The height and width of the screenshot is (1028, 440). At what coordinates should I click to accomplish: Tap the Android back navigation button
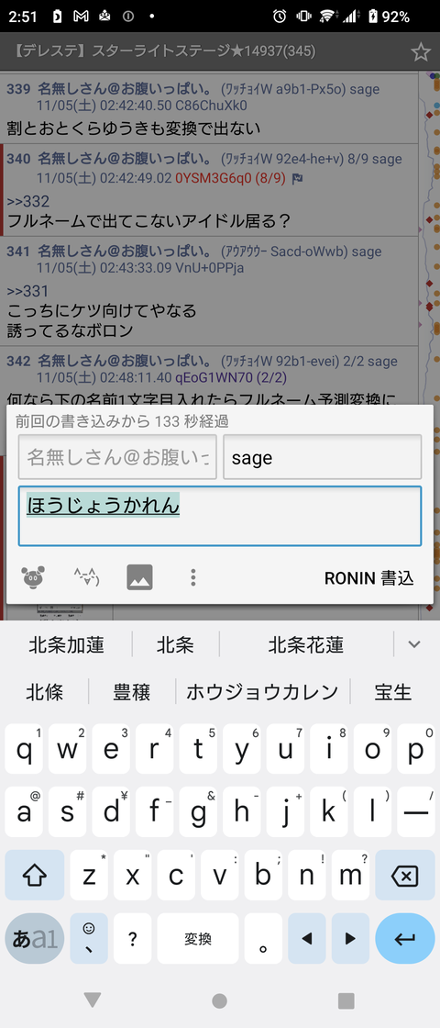93,1000
